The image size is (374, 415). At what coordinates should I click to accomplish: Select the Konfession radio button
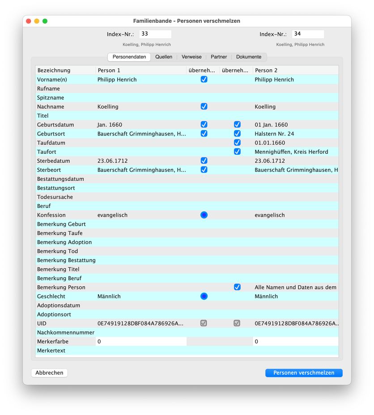point(204,215)
